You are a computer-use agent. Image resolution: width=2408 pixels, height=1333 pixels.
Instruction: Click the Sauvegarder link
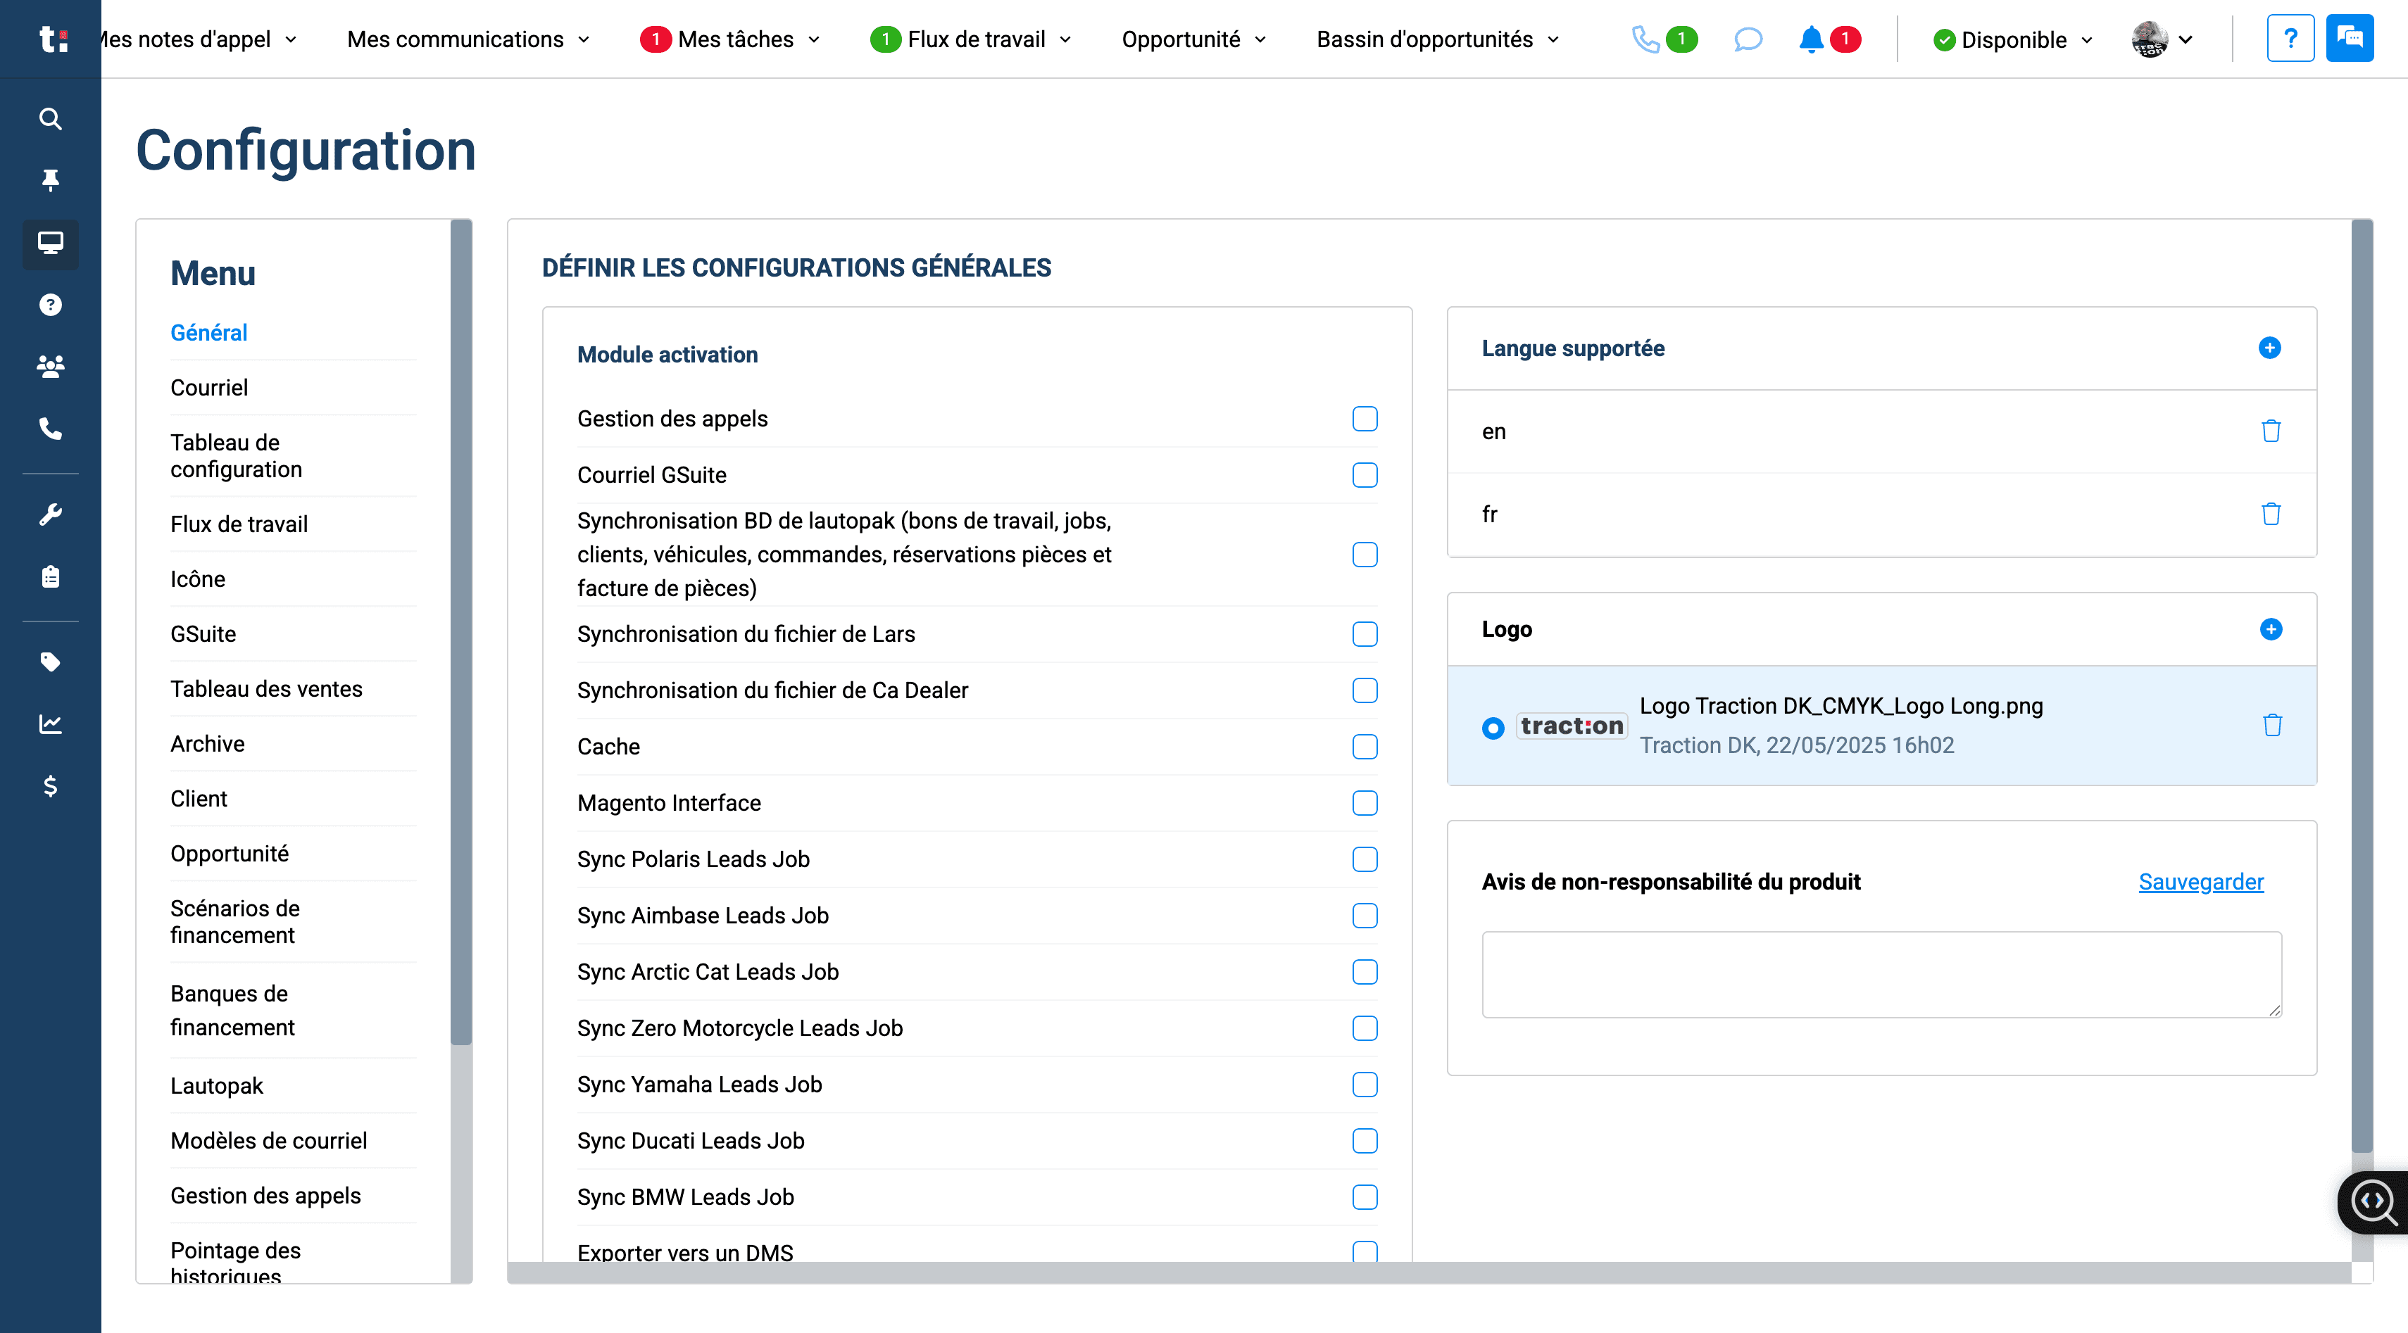click(x=2200, y=882)
